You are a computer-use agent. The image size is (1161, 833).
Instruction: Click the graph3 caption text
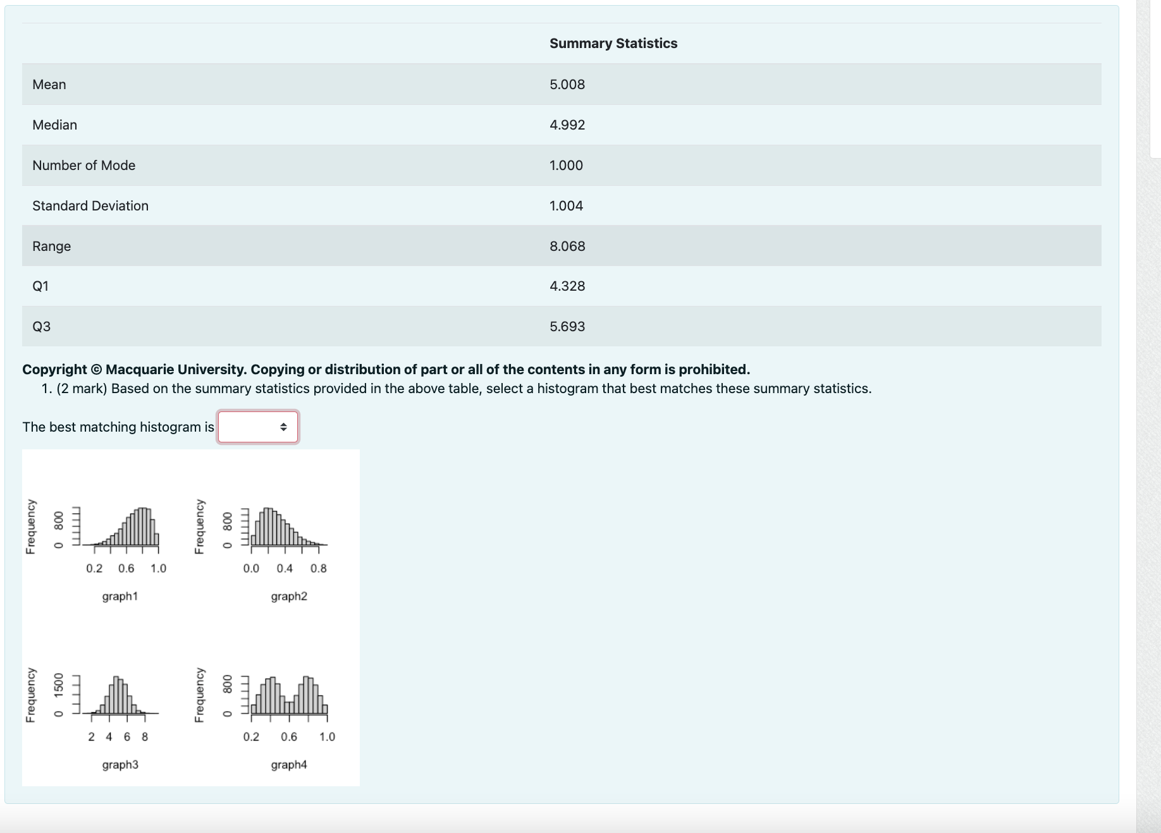click(x=120, y=765)
